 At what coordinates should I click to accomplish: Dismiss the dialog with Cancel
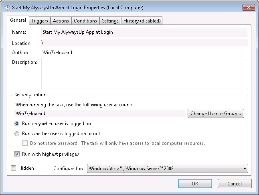point(235,184)
